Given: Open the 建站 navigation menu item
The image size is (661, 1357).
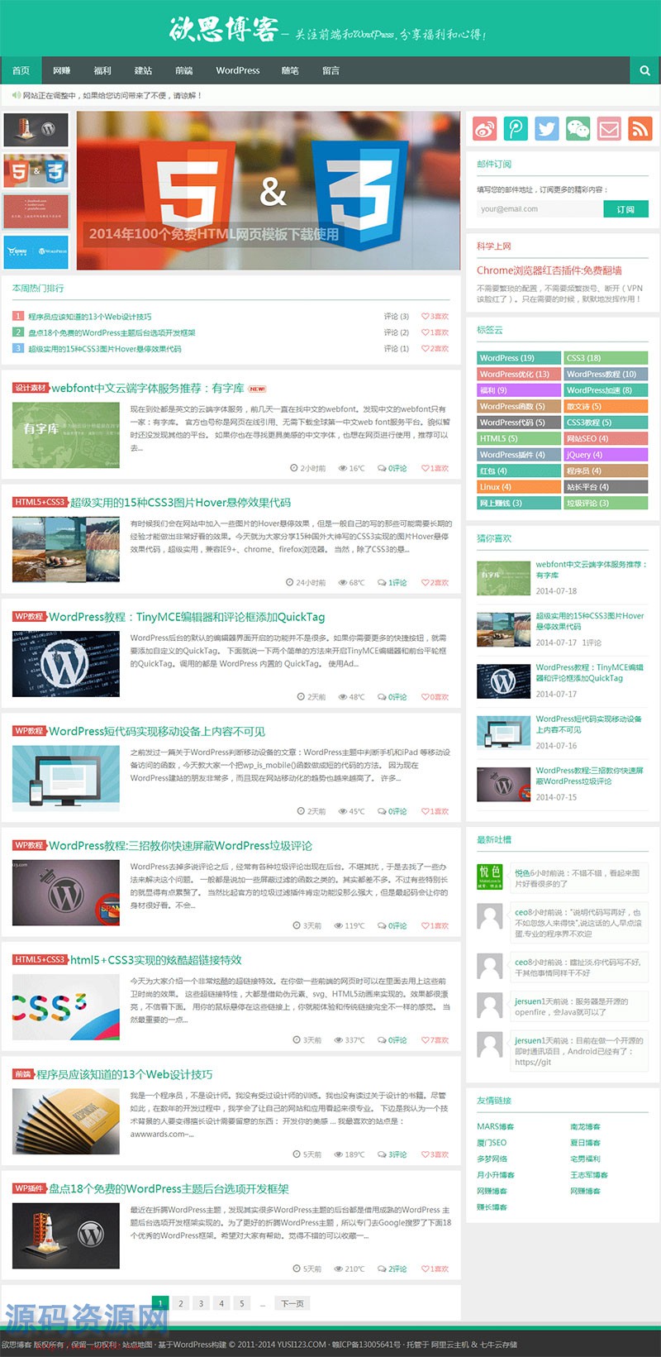Looking at the screenshot, I should pos(143,70).
